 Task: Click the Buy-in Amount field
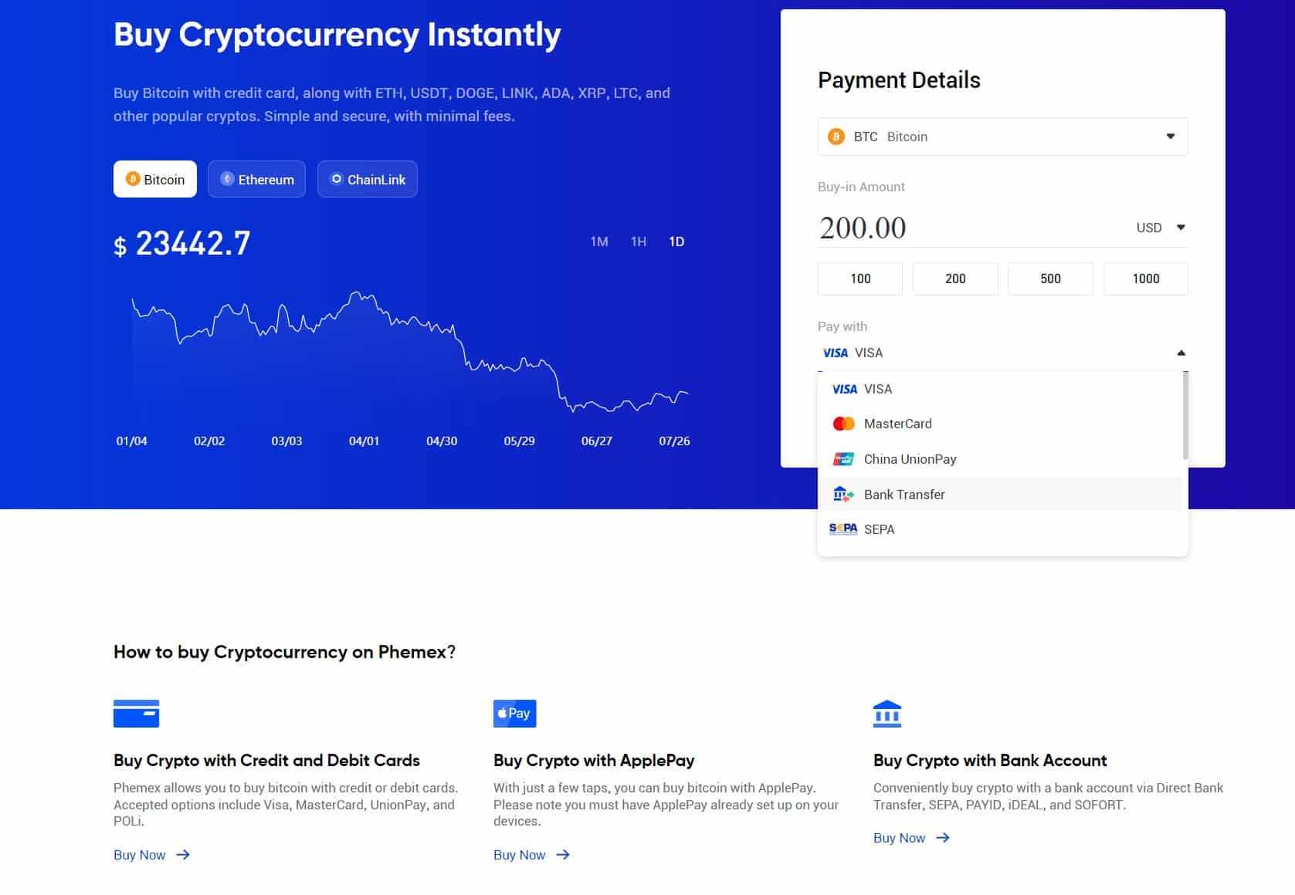965,228
